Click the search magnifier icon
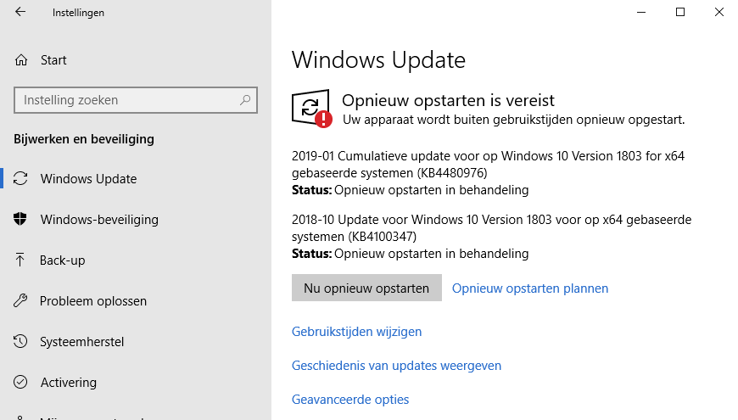Viewport: 738px width, 420px height. tap(245, 100)
